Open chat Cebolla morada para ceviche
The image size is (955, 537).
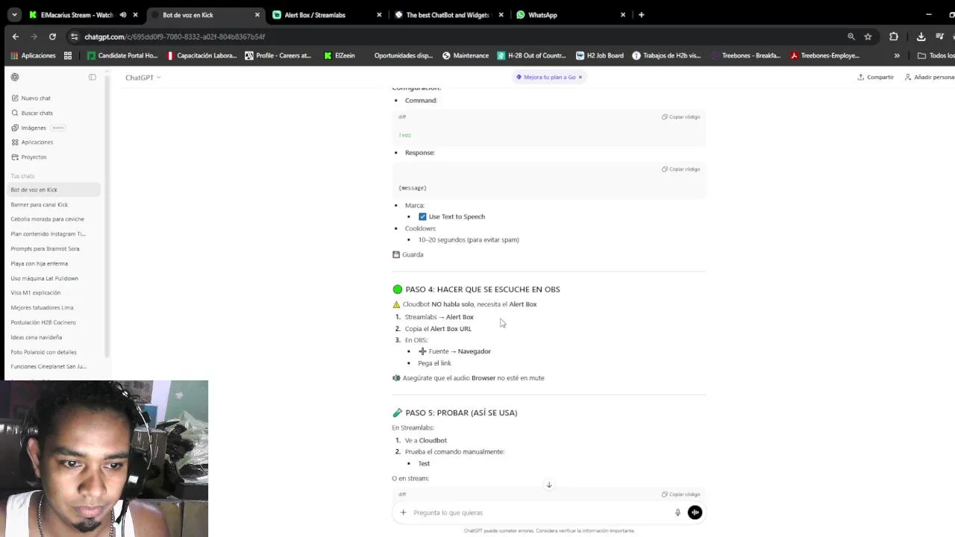[54, 219]
